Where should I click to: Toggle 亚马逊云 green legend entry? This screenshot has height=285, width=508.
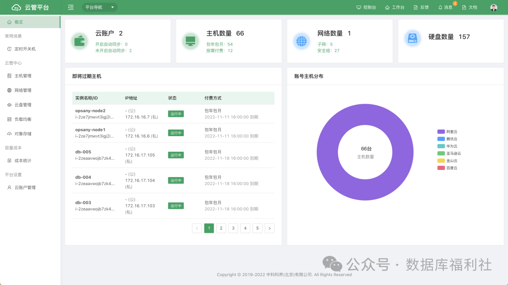[449, 154]
